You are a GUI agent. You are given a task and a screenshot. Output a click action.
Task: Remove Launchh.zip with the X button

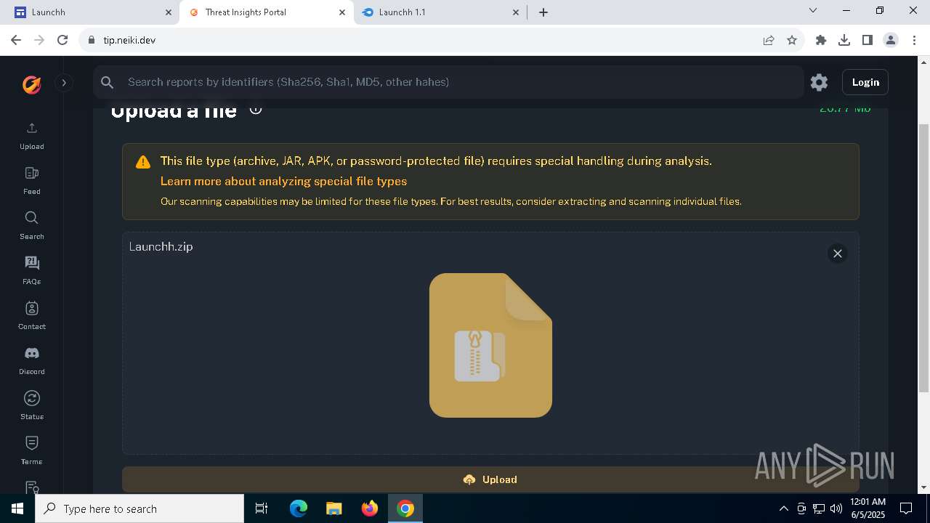pos(837,254)
